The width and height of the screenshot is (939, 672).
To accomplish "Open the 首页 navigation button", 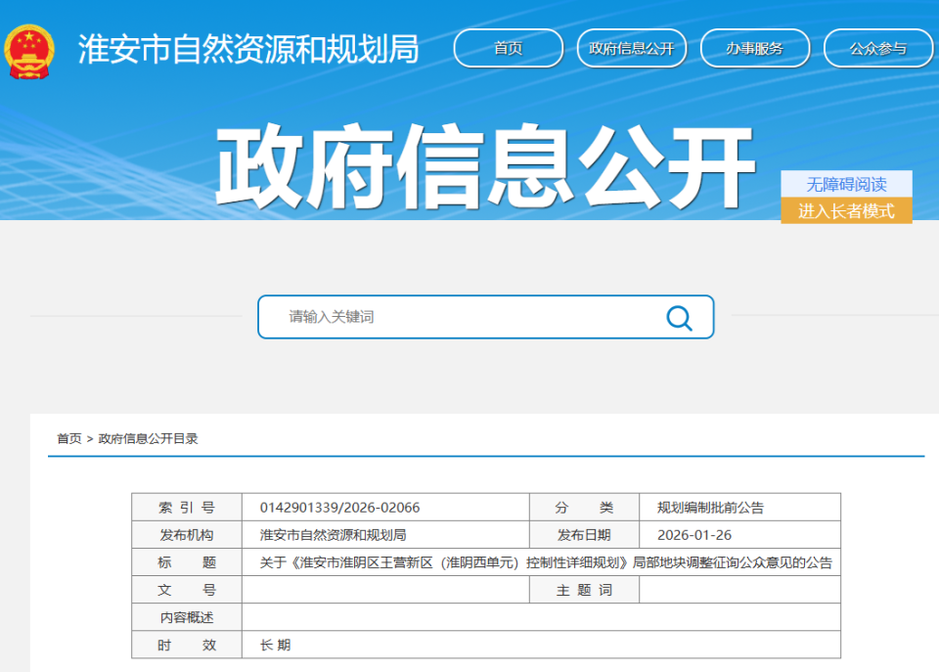I will click(x=508, y=47).
